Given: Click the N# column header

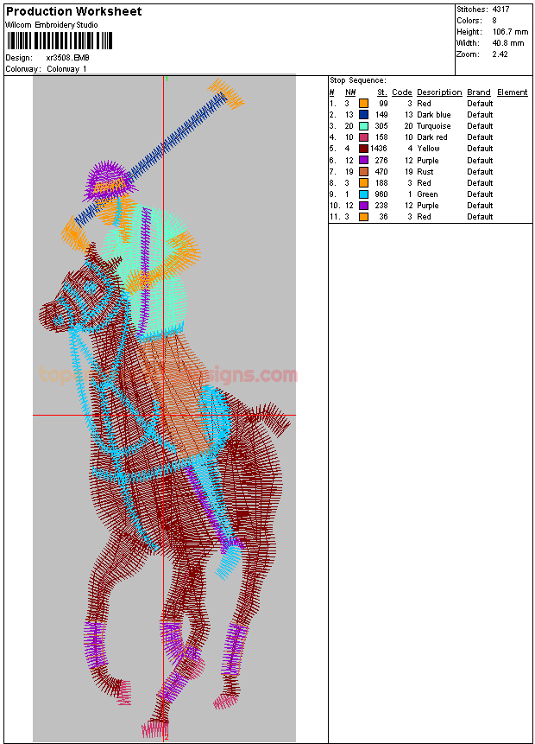Looking at the screenshot, I should click(350, 92).
